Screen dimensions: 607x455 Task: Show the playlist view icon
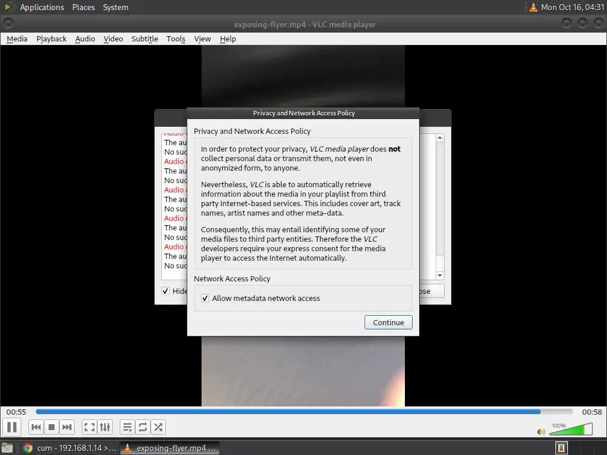127,427
